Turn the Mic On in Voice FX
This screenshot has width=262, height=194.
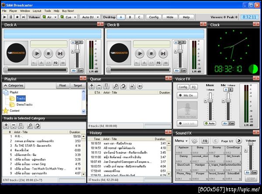(187, 95)
